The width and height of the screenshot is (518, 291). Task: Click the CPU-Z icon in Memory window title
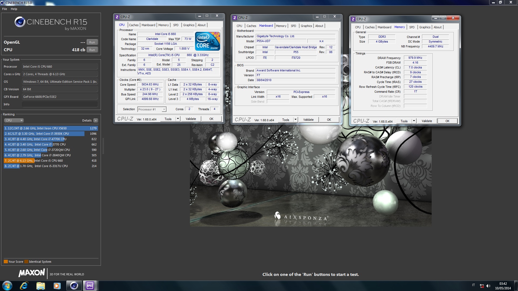coord(353,19)
